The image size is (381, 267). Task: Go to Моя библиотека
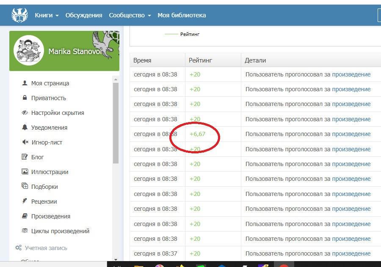click(x=182, y=15)
